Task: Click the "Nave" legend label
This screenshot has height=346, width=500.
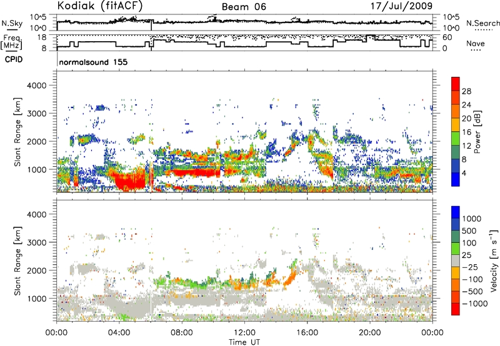Action: click(475, 44)
